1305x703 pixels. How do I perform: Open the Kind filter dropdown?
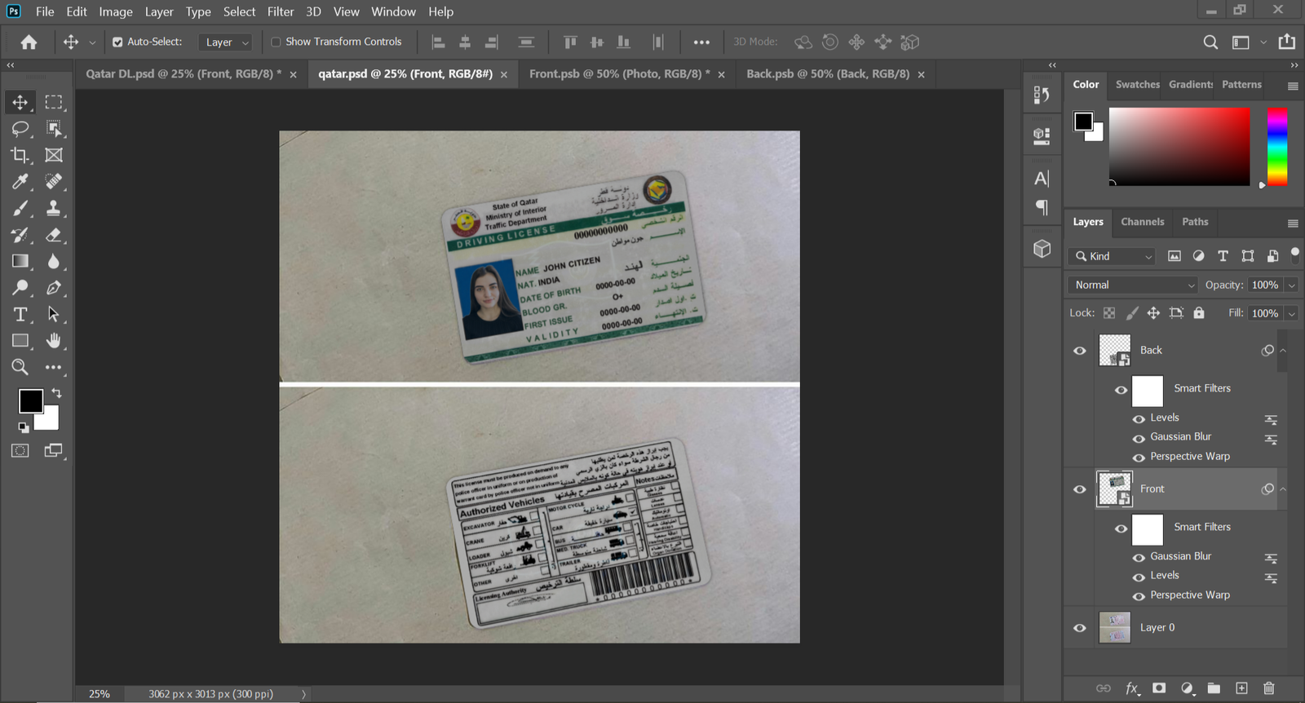point(1113,256)
